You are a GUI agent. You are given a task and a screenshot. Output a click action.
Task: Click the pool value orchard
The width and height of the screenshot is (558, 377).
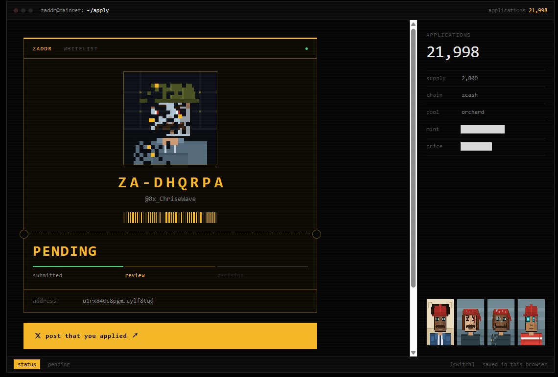(x=473, y=112)
